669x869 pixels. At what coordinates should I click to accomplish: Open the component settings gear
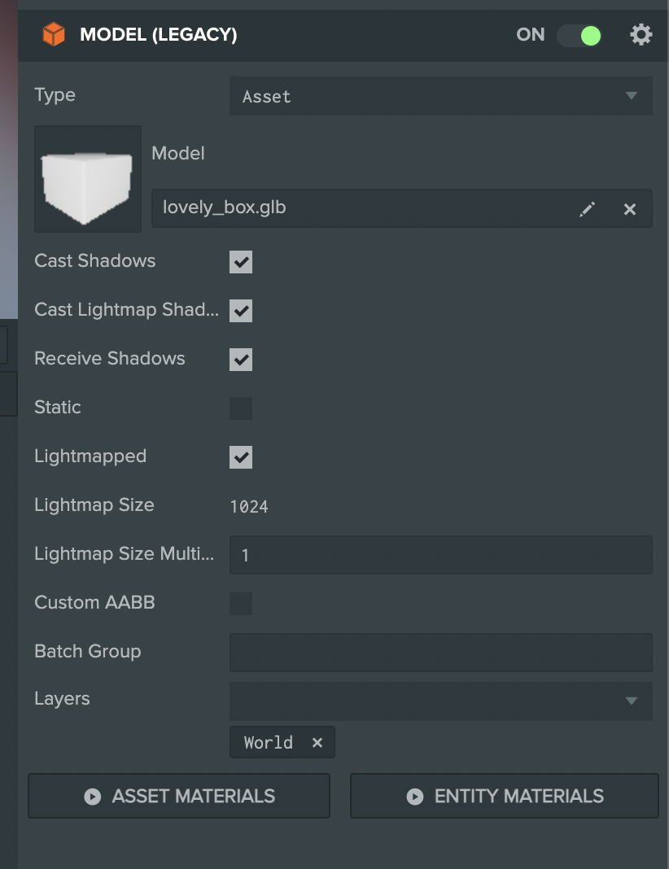tap(641, 34)
